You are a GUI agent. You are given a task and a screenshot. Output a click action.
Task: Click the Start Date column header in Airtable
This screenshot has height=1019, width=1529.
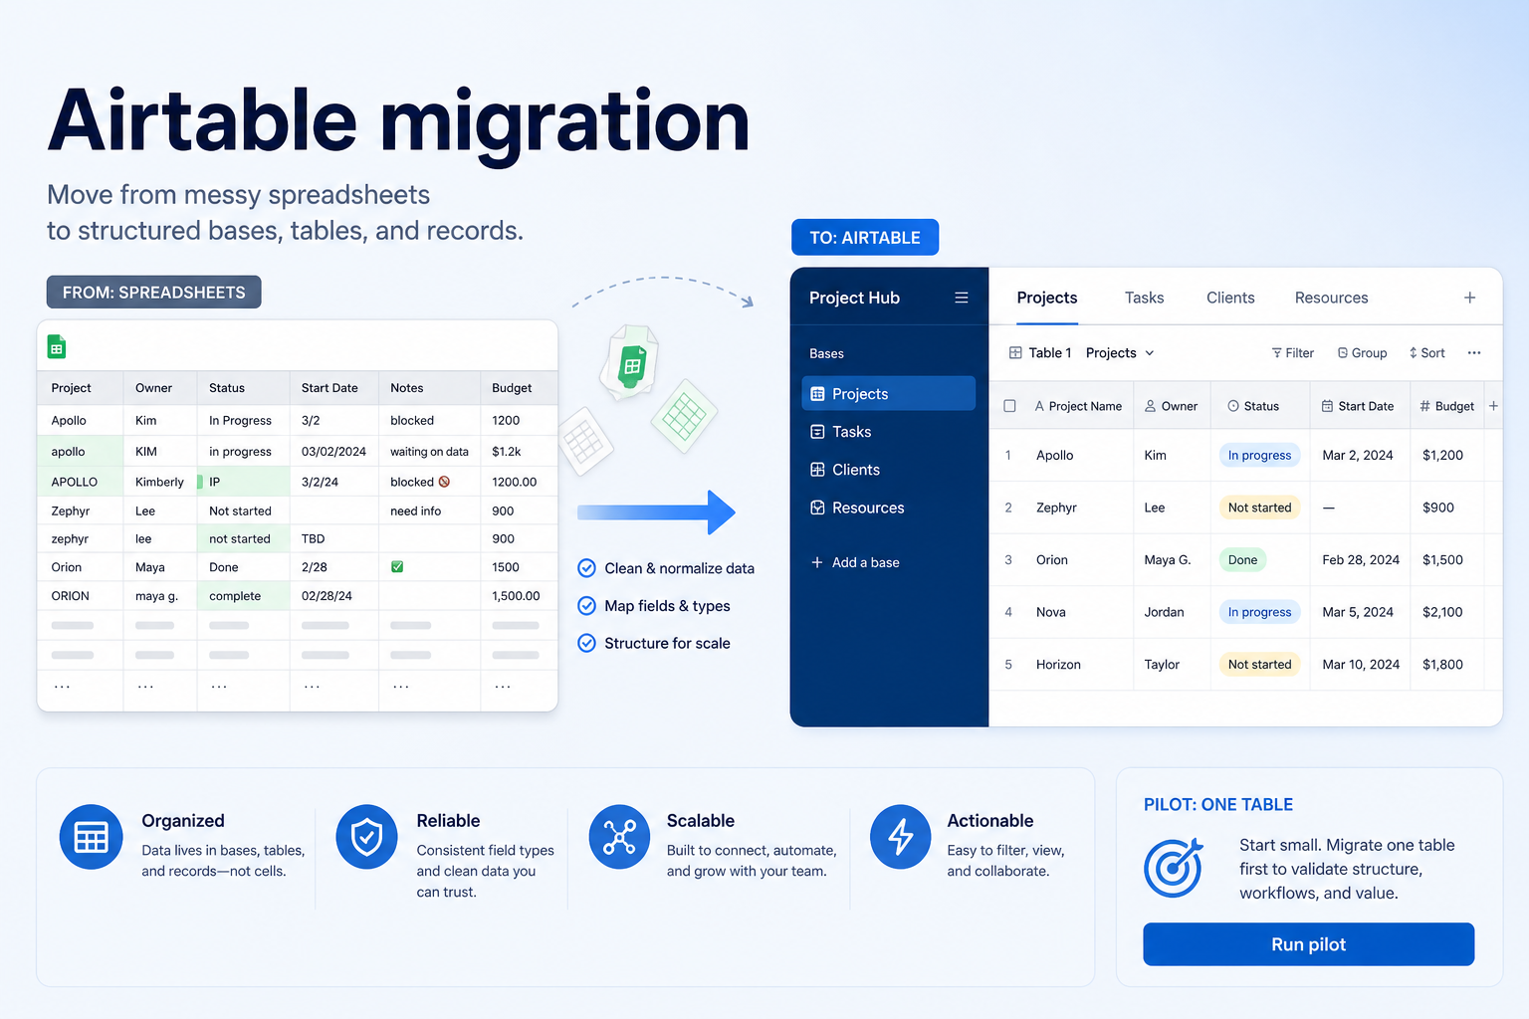point(1357,406)
